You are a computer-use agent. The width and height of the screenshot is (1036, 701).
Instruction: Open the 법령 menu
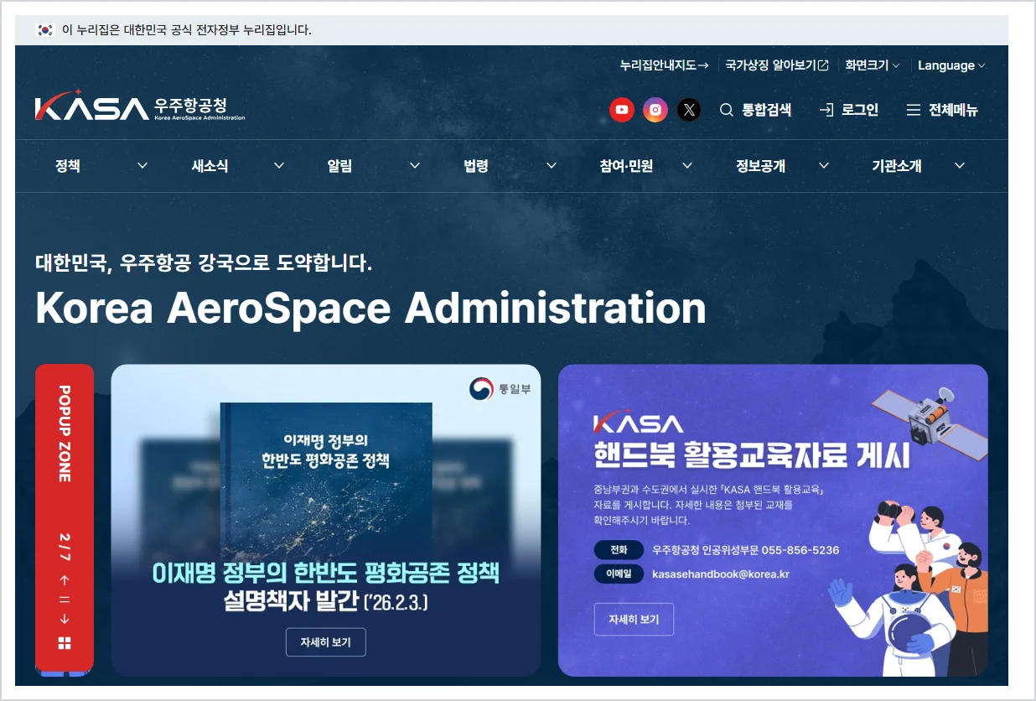click(476, 166)
